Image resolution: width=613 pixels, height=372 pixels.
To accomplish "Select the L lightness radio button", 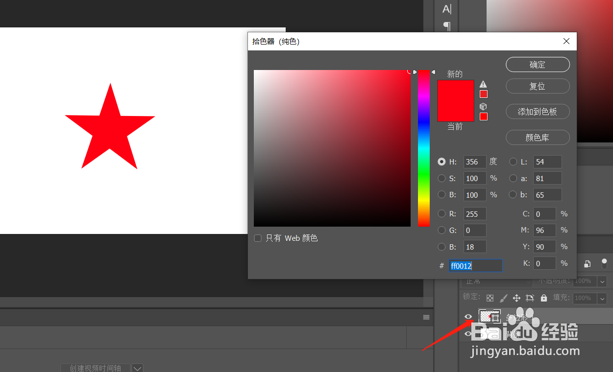I will 513,162.
